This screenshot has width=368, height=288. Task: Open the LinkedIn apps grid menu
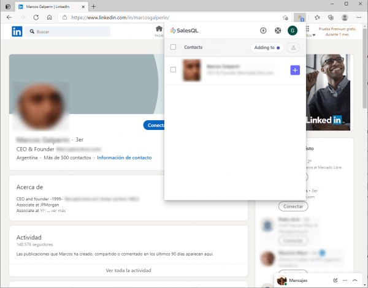tap(307, 29)
